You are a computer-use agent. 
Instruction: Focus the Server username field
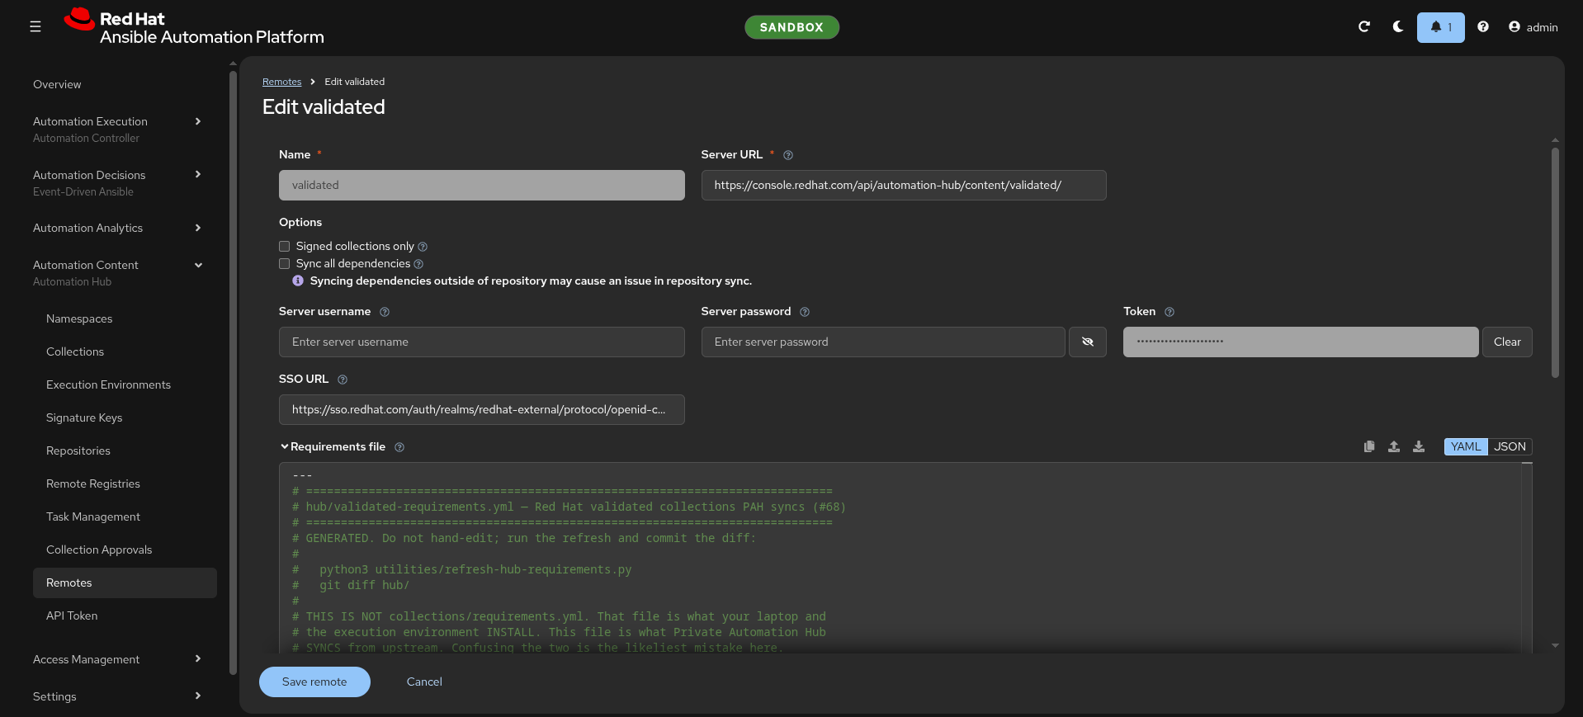pyautogui.click(x=482, y=342)
